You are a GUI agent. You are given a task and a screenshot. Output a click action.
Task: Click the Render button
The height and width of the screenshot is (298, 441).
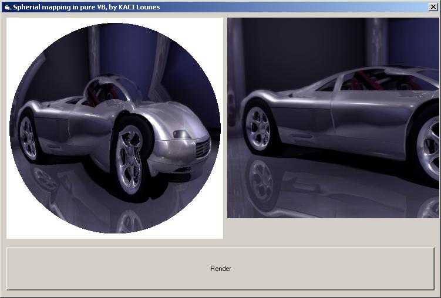pyautogui.click(x=220, y=269)
